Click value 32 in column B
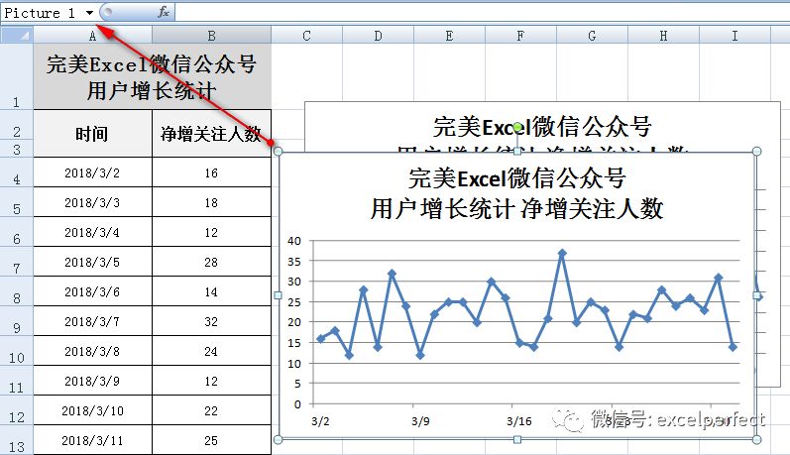Viewport: 790px width, 455px height. pos(211,321)
